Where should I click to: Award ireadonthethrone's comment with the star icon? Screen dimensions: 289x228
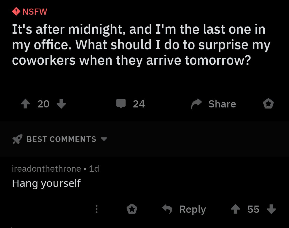(x=132, y=209)
